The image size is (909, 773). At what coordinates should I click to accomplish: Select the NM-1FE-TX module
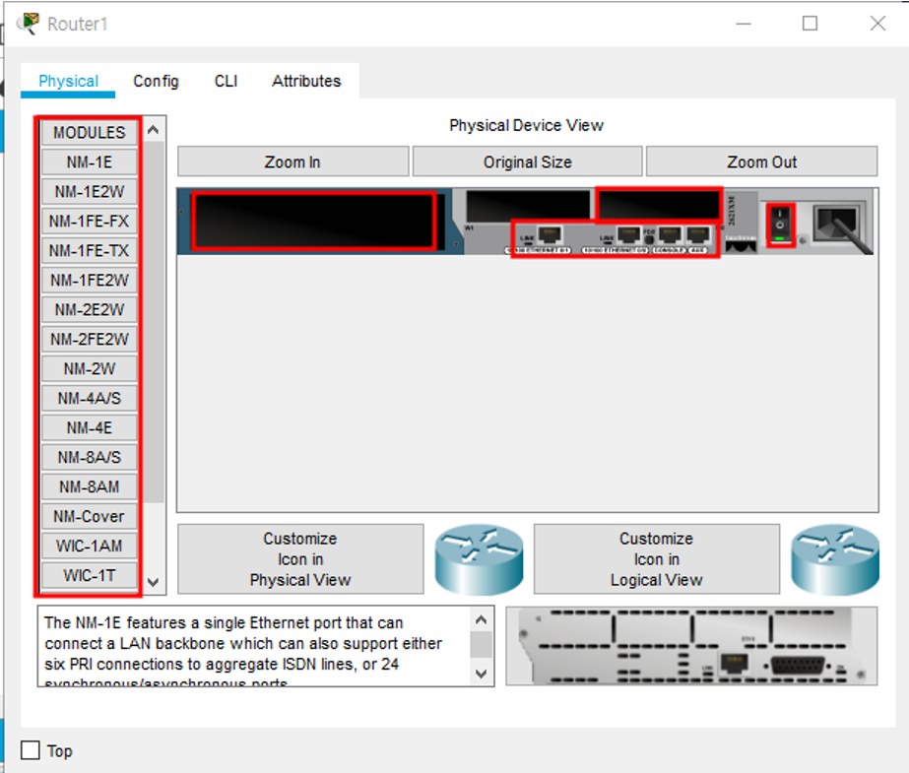tap(90, 251)
